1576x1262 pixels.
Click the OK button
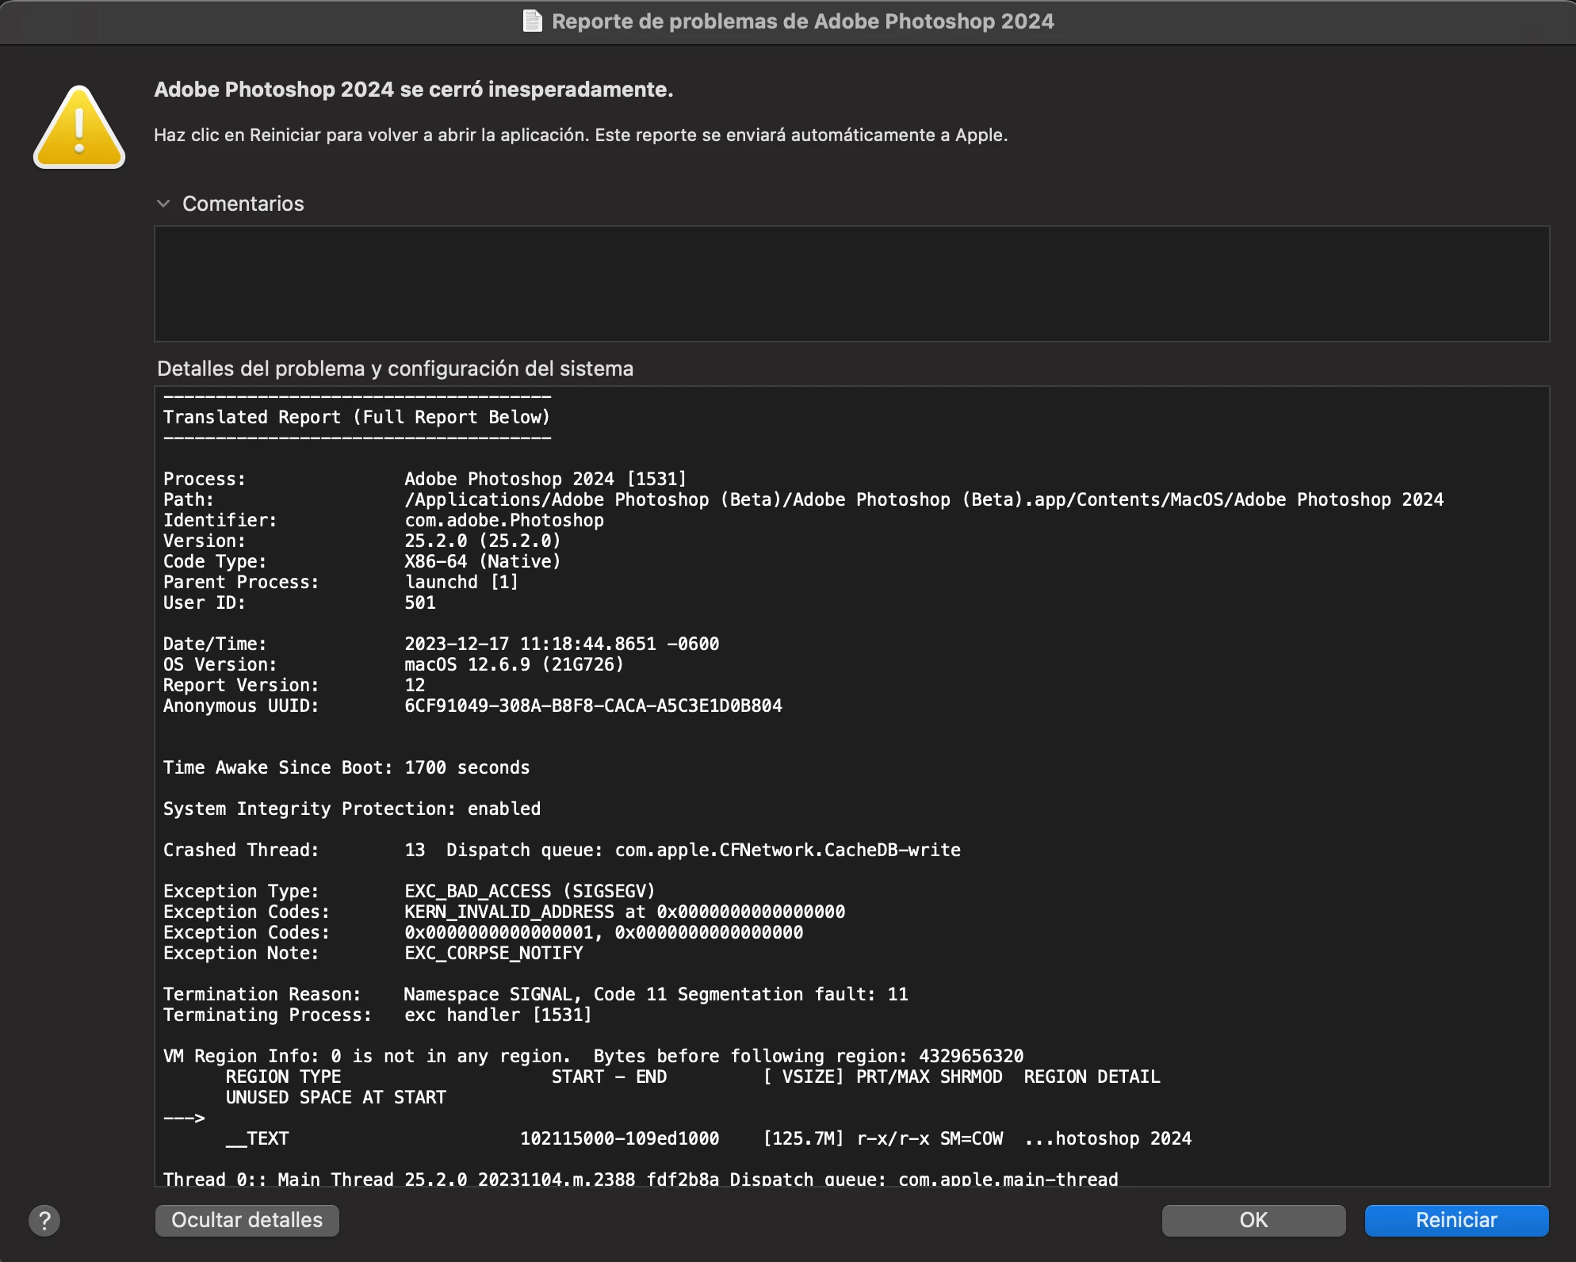coord(1253,1220)
